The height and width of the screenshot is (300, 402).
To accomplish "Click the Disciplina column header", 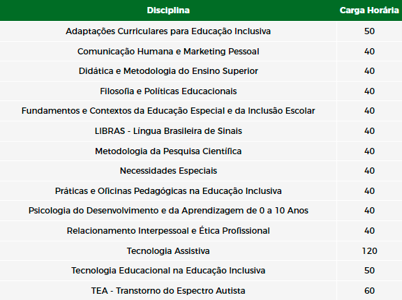I will coord(168,10).
